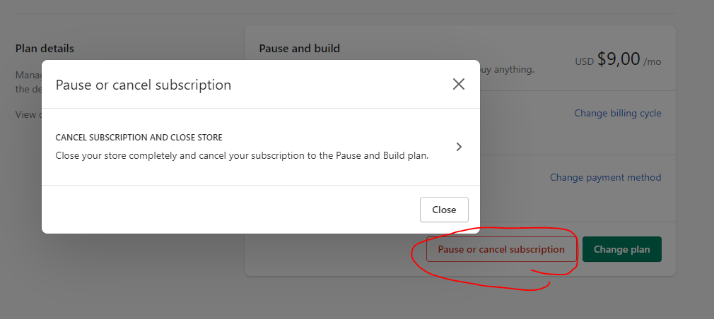Click the Pause and build plan heading
This screenshot has width=714, height=319.
click(x=299, y=49)
